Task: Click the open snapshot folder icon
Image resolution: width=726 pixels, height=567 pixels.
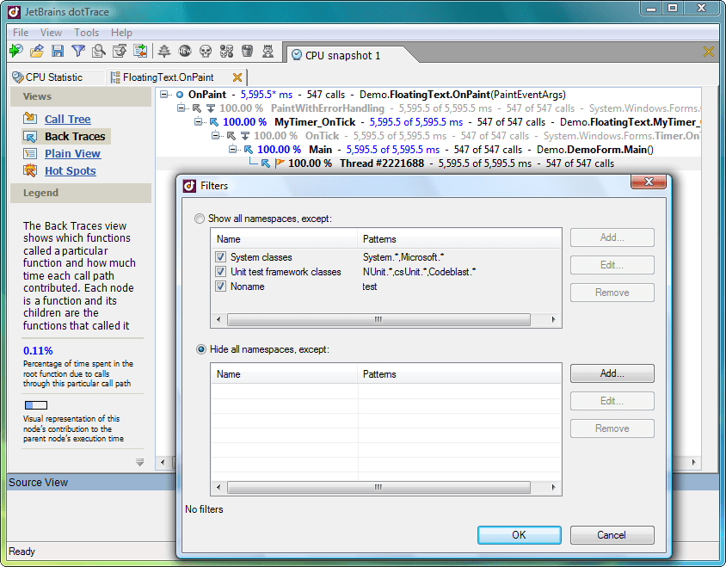Action: [37, 52]
